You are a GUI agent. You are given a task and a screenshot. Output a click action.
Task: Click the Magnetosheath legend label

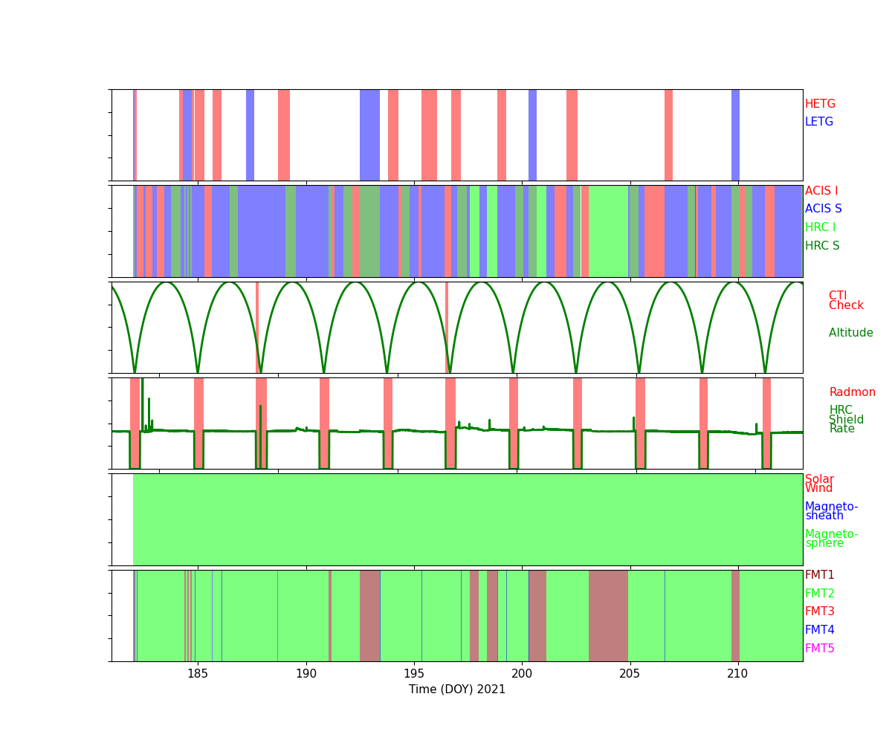point(831,511)
